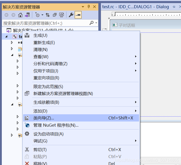Screen dimensions: 181x165
Task: Select 移除(V) in context menu
Action: point(81,163)
